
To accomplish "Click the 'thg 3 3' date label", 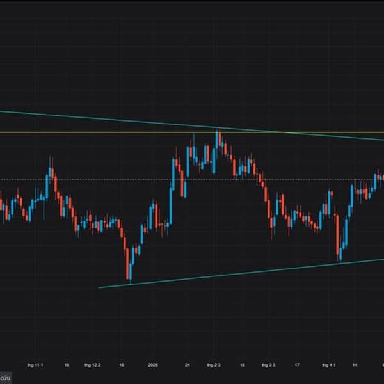I will [x=268, y=365].
